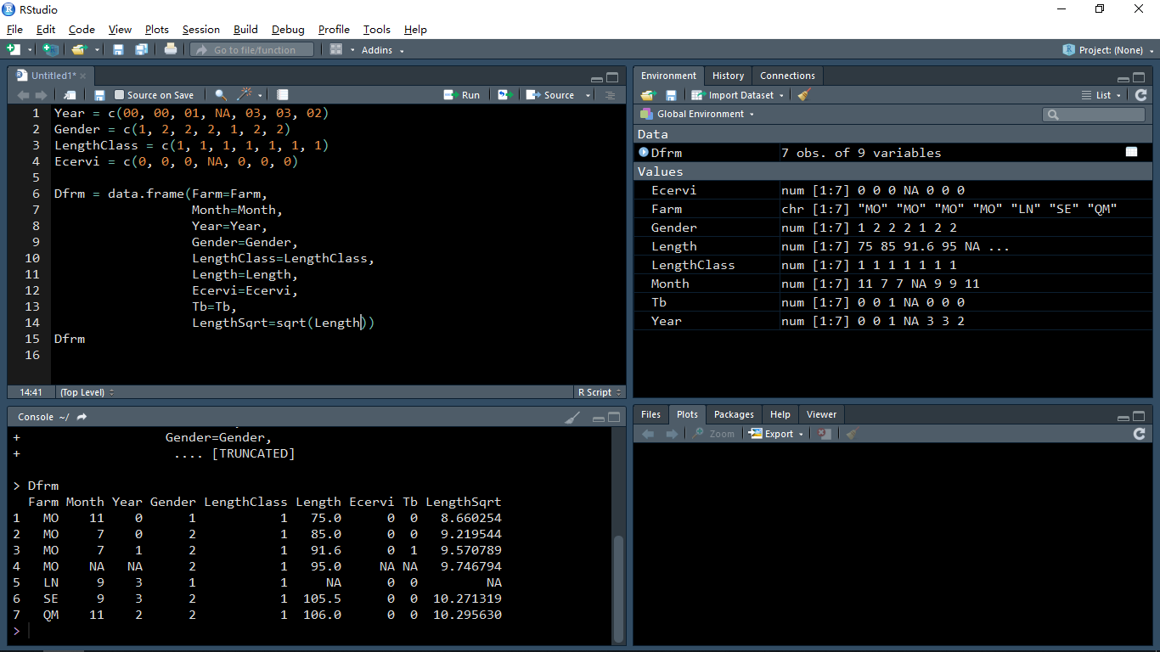This screenshot has width=1160, height=652.
Task: Open recent files dropdown arrow
Action: click(97, 50)
